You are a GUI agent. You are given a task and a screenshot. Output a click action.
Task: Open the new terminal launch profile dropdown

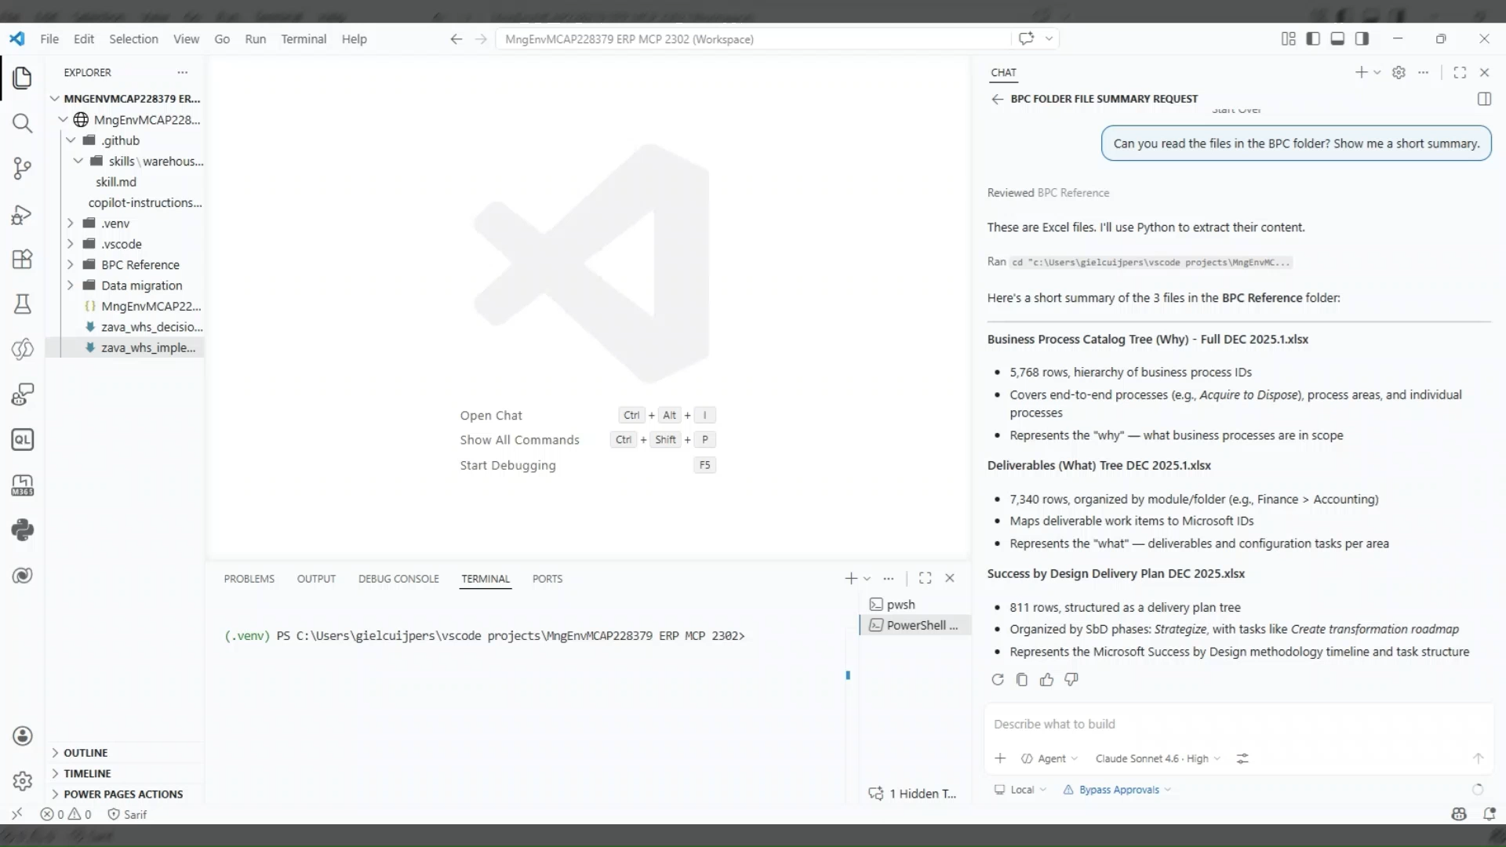tap(867, 579)
